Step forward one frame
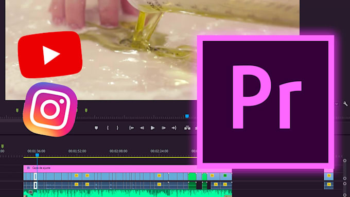350x197 pixels. 164,128
